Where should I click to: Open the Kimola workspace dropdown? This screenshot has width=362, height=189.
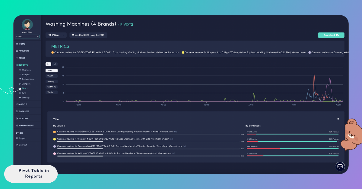(x=27, y=37)
